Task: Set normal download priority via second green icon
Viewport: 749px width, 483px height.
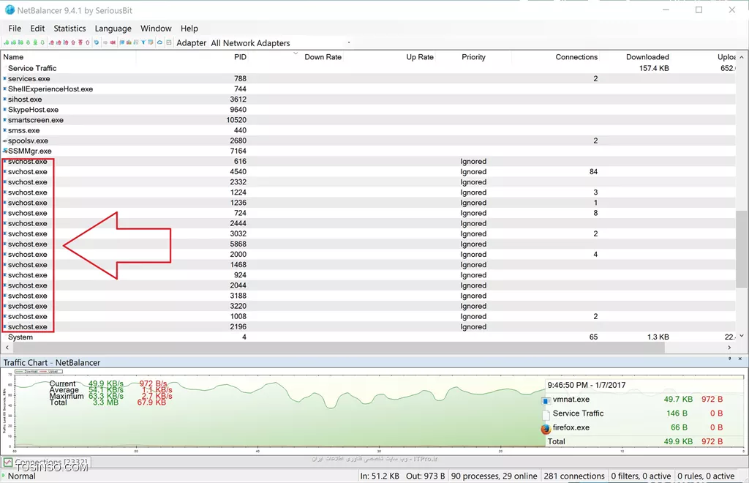Action: click(x=13, y=42)
